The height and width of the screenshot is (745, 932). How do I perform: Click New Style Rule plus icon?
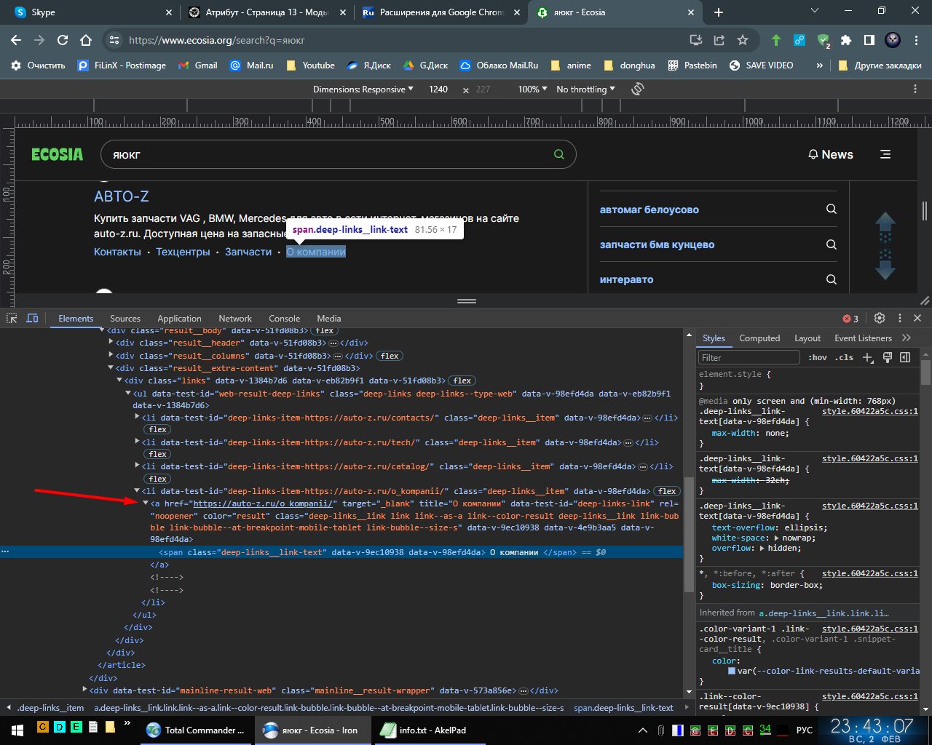pyautogui.click(x=868, y=357)
